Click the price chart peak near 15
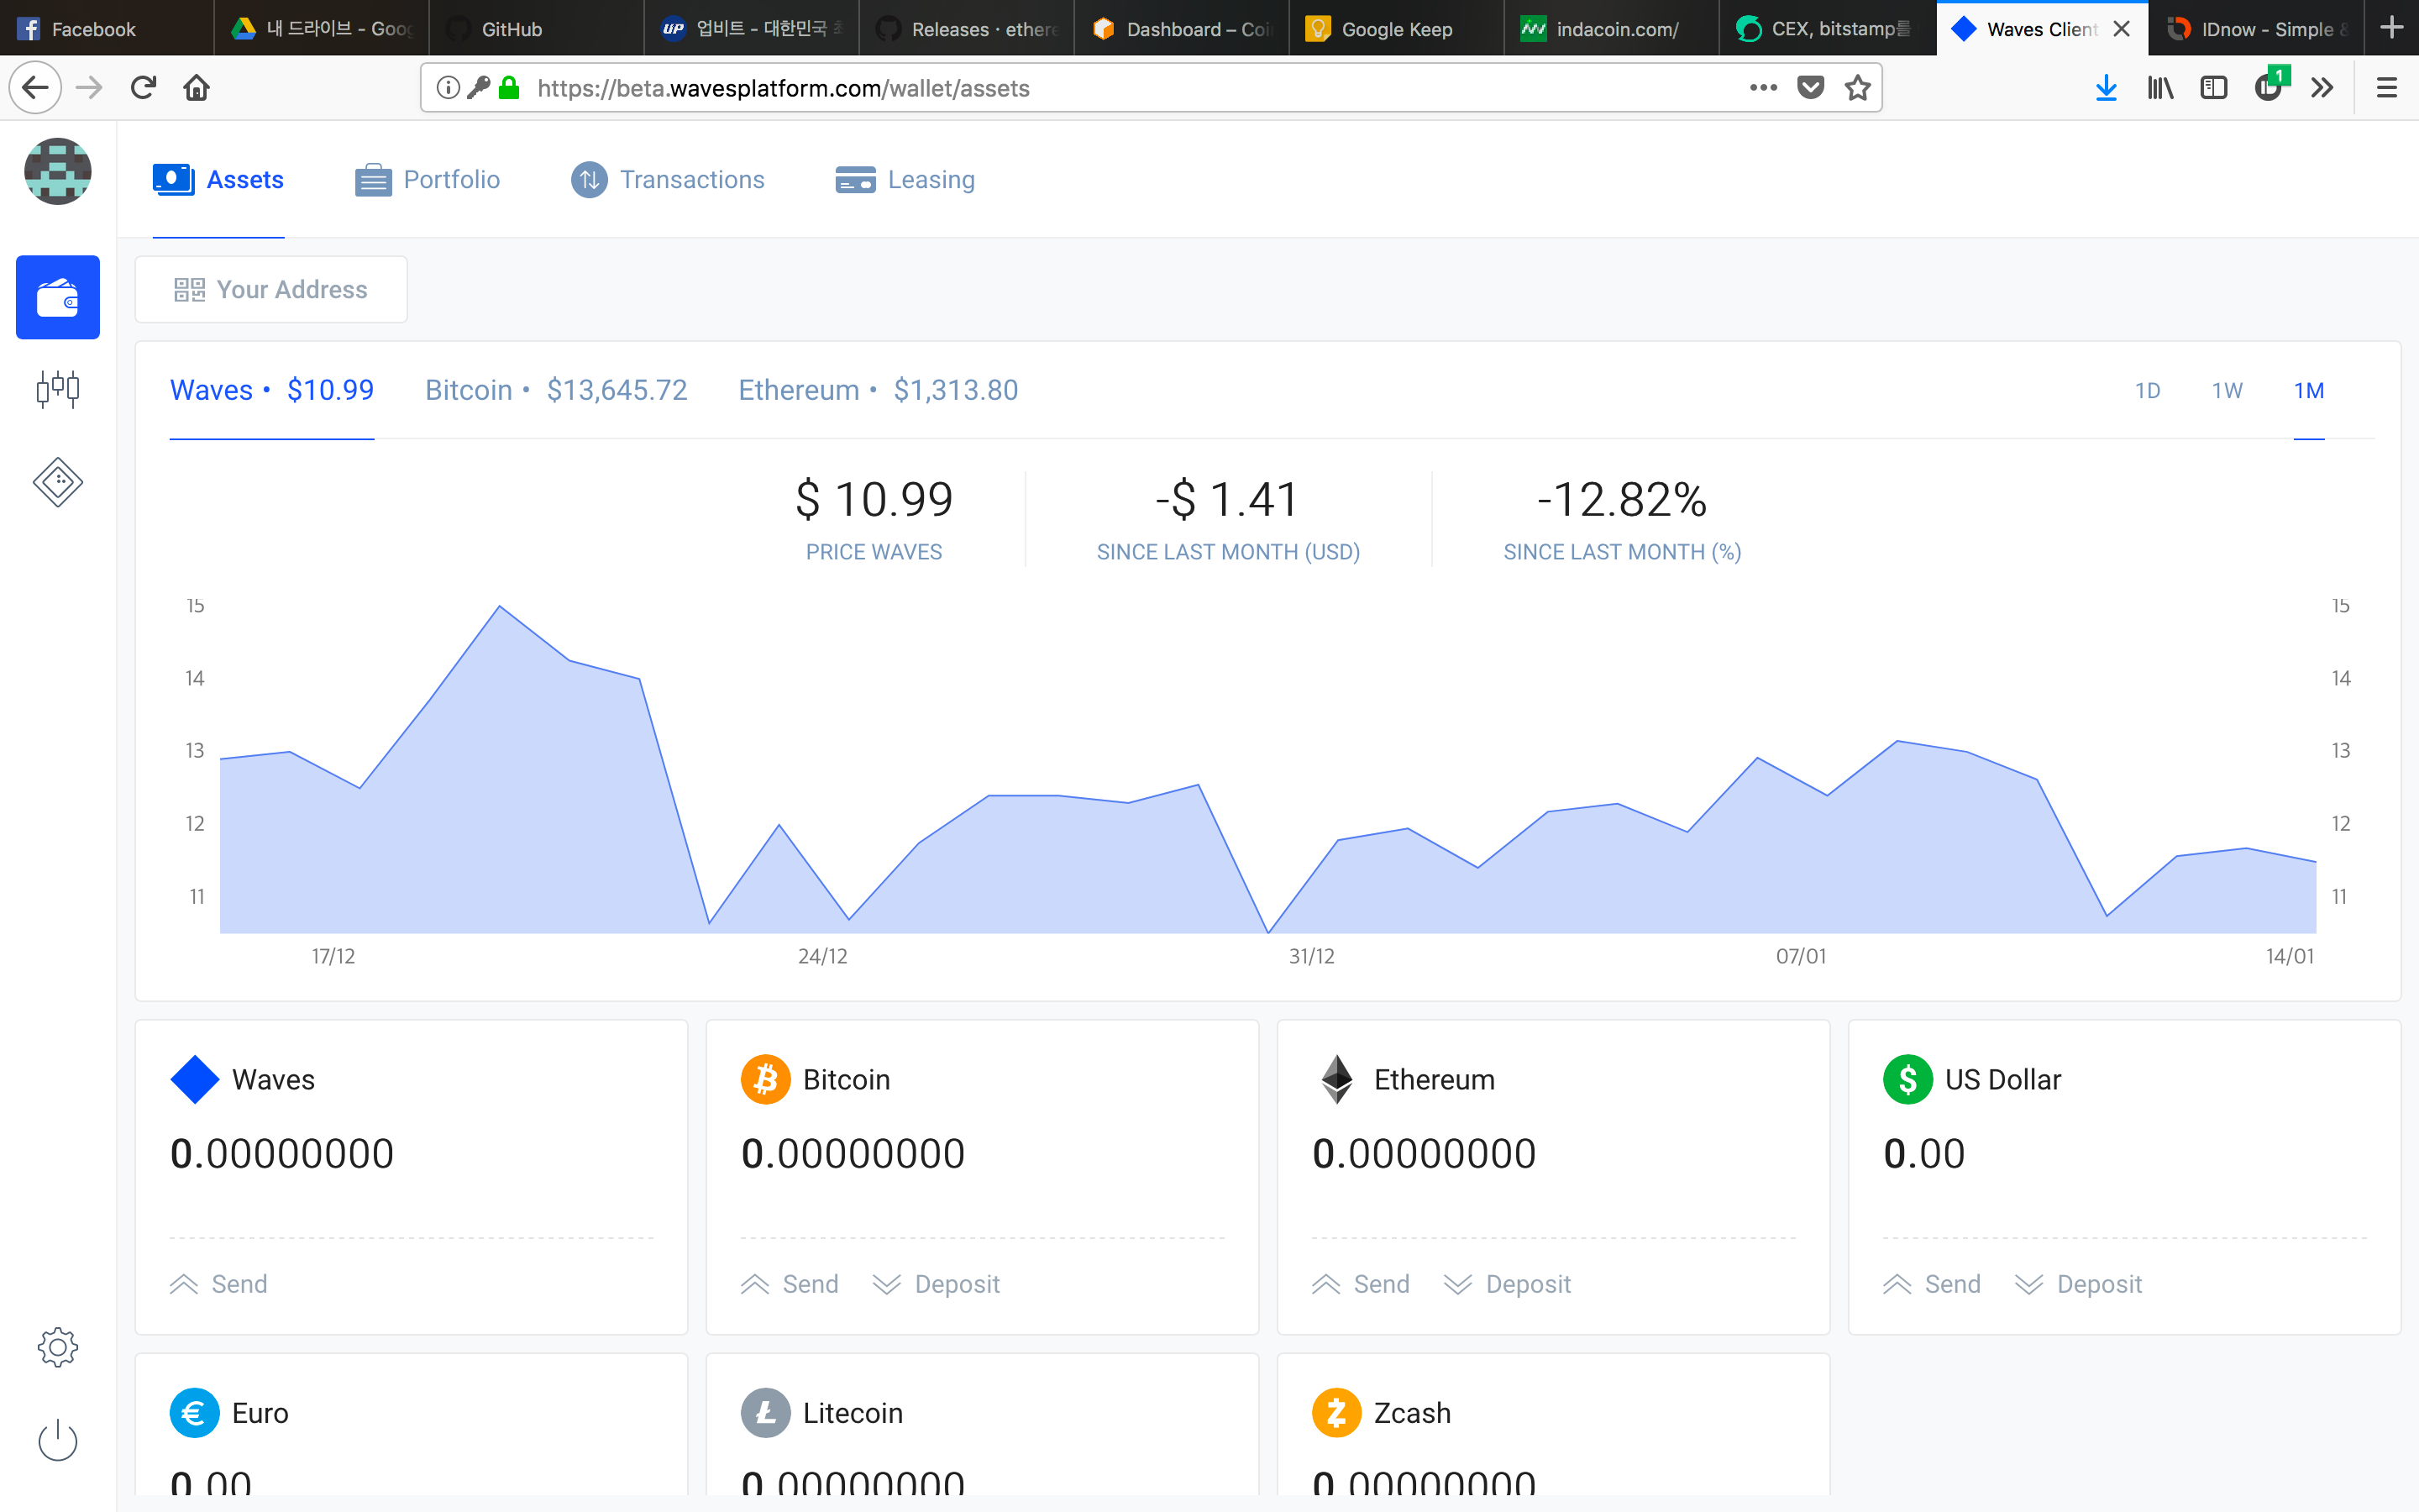2419x1512 pixels. (500, 606)
